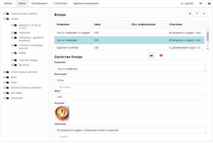Click the logout icon next to a.i. golovin
The height and width of the screenshot is (143, 213).
tap(201, 3)
